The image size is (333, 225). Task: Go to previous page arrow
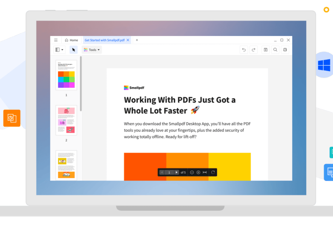162,173
